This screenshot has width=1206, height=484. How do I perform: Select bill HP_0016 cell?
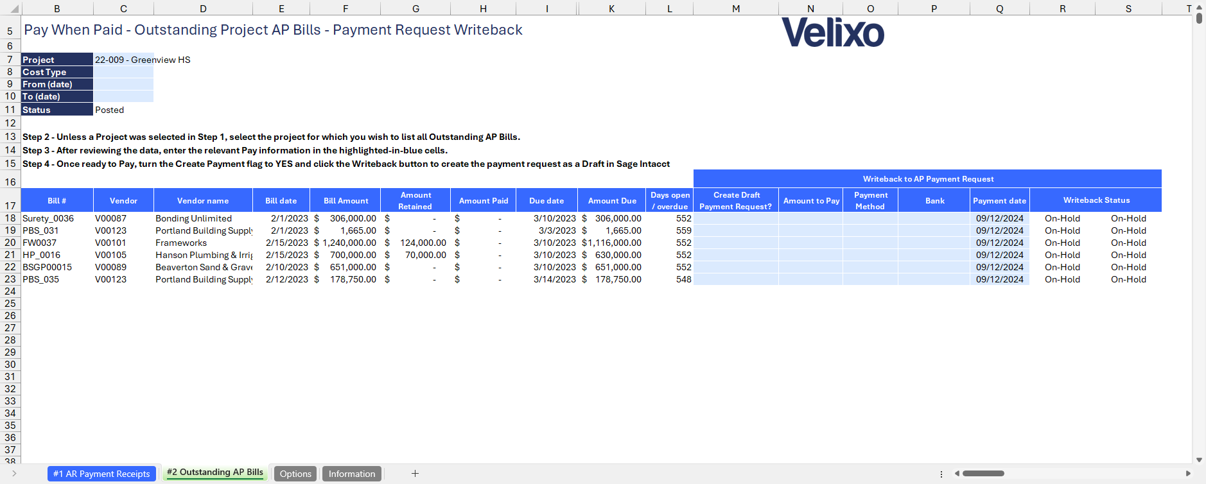[x=57, y=255]
